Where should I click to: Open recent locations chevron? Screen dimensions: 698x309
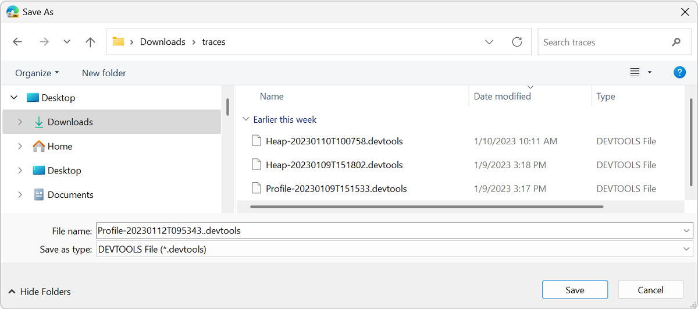(x=67, y=42)
